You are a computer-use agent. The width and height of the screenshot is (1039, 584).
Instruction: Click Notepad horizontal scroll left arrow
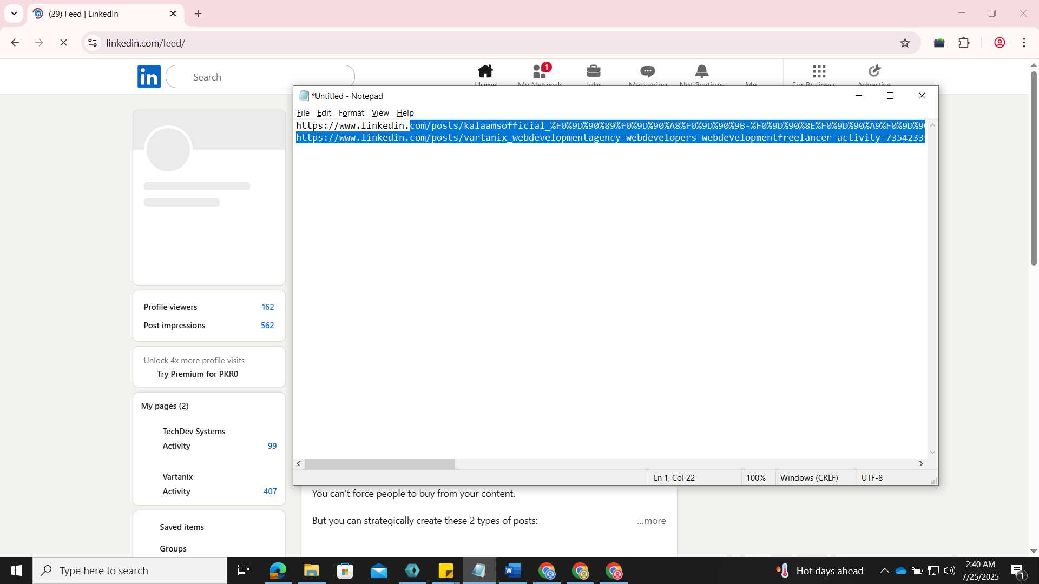click(x=299, y=463)
